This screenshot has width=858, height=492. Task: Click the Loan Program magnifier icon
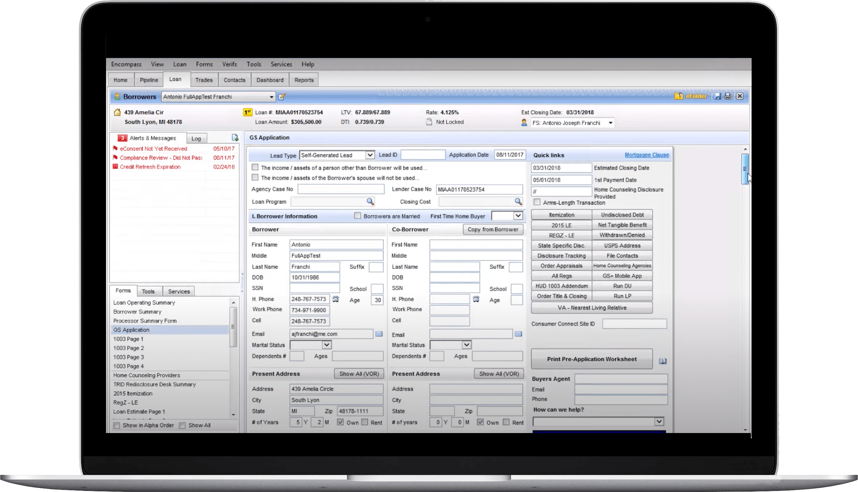click(x=370, y=202)
